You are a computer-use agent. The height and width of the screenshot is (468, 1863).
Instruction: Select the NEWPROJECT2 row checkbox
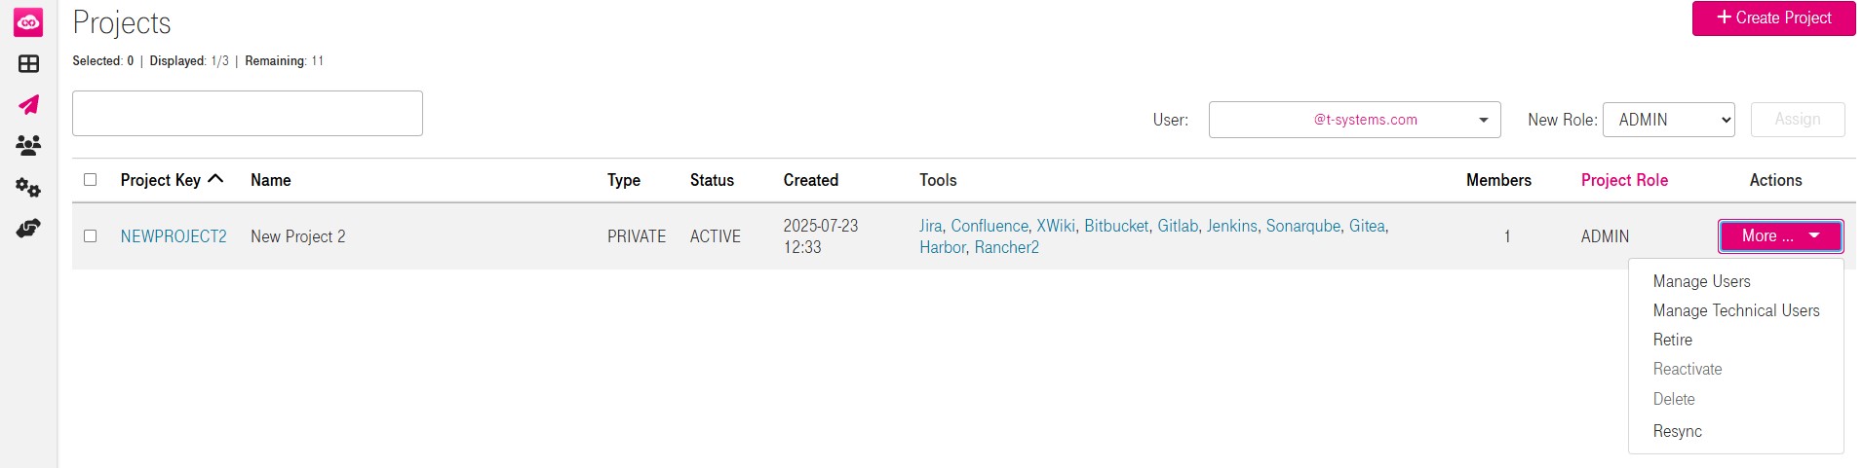91,236
